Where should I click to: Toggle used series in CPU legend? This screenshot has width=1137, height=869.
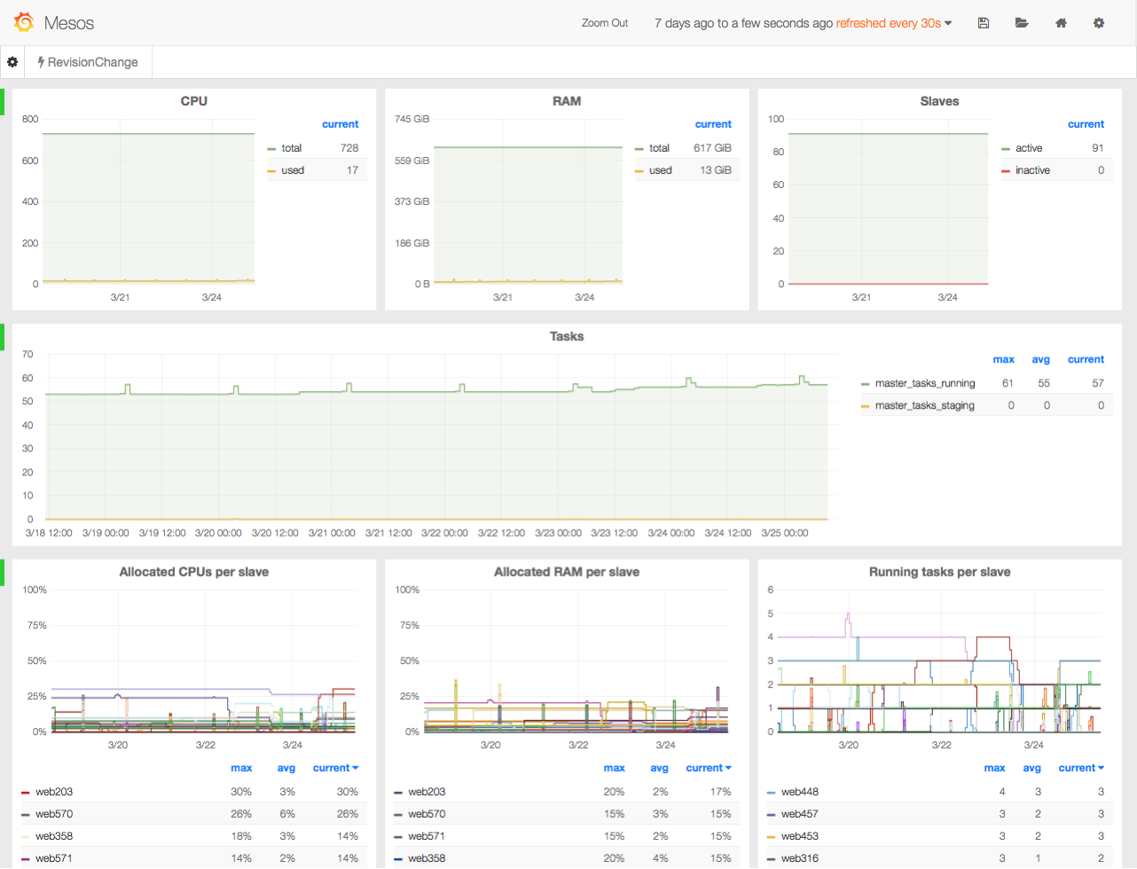293,170
